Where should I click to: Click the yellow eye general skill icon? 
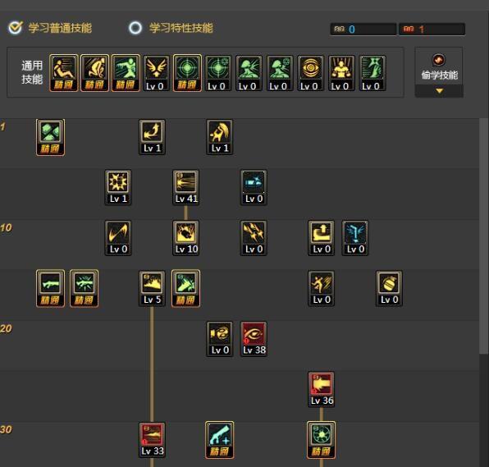[x=310, y=73]
